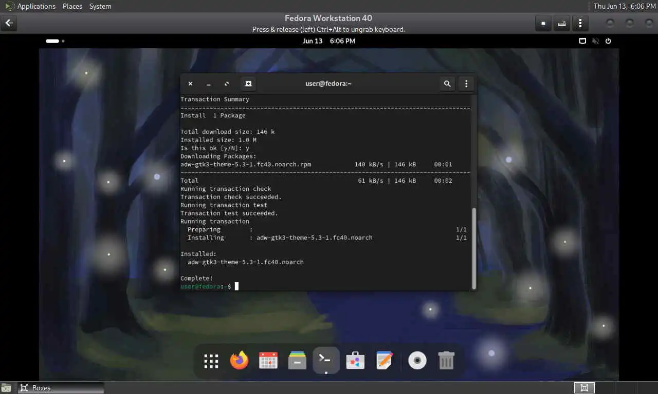Image resolution: width=658 pixels, height=394 pixels.
Task: Click the guest power icon in the top bar
Action: tap(609, 41)
